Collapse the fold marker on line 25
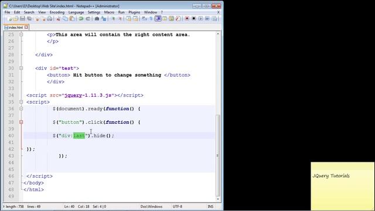Viewport: 375px width, 211px height. click(x=21, y=35)
